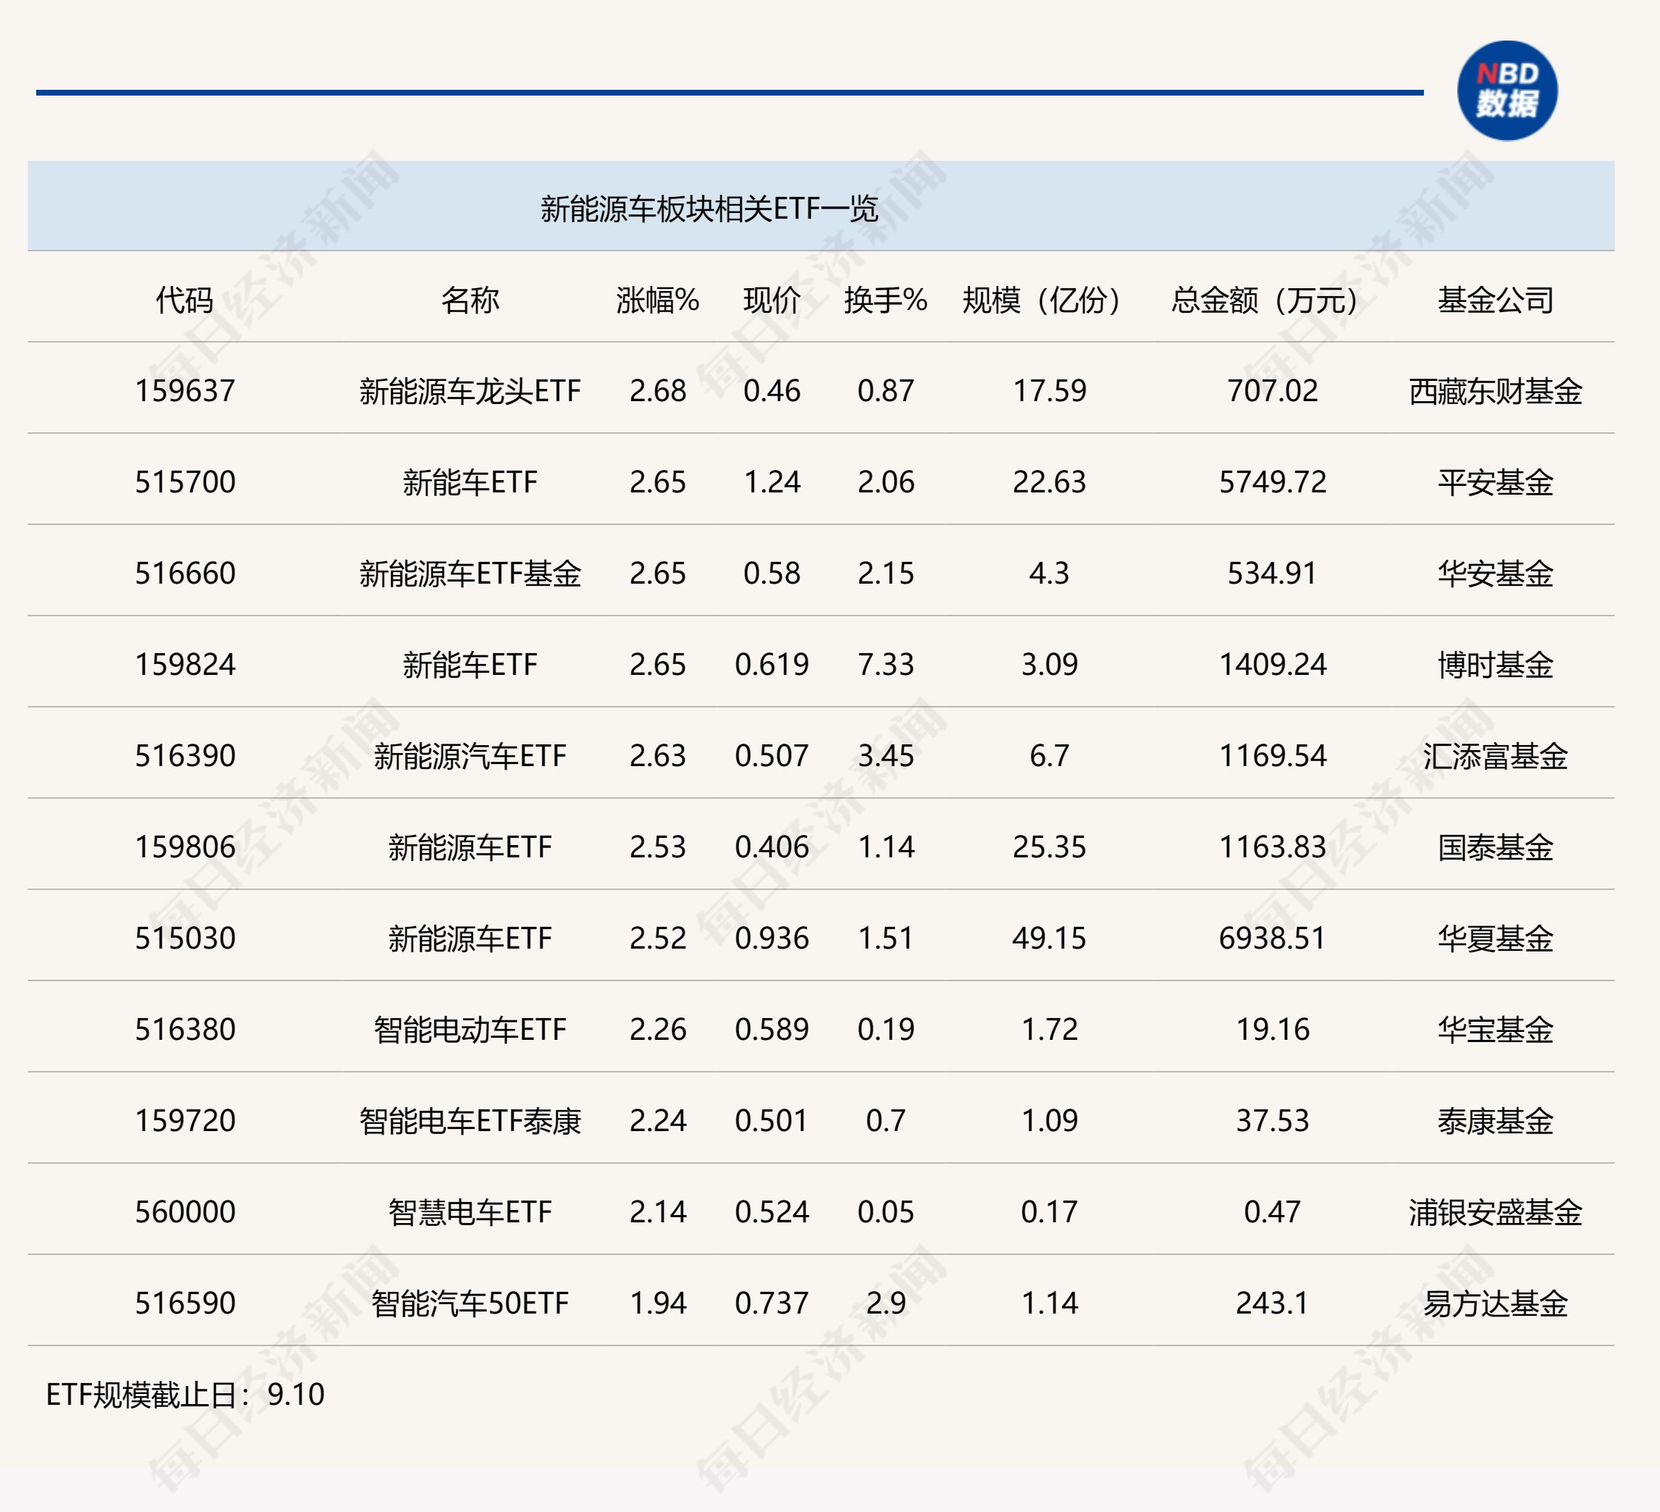Image resolution: width=1660 pixels, height=1512 pixels.
Task: Click the 新能源车板块相关ETF一览 title
Action: click(709, 209)
